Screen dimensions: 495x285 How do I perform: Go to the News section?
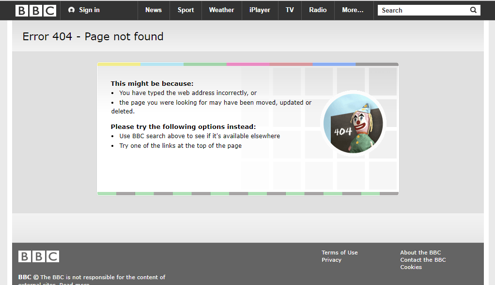[154, 10]
